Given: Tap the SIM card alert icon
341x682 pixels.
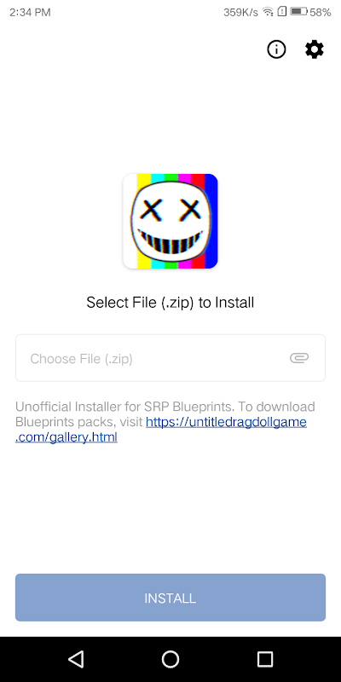Looking at the screenshot, I should click(x=282, y=12).
